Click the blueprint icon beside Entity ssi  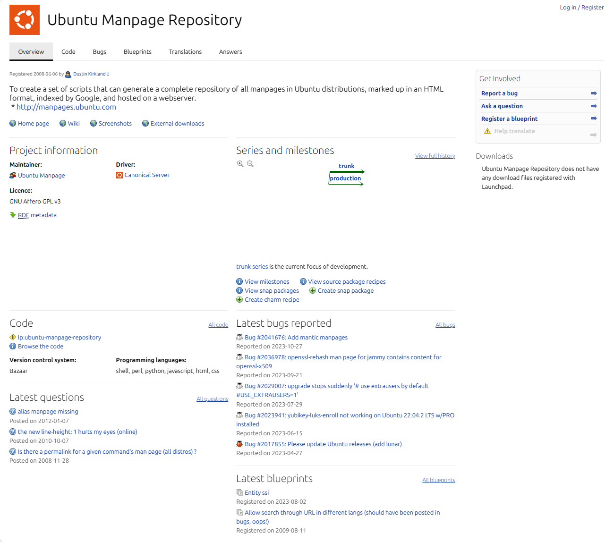point(239,492)
